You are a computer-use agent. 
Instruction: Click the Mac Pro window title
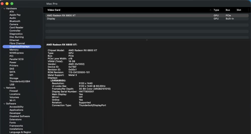(x=52, y=4)
